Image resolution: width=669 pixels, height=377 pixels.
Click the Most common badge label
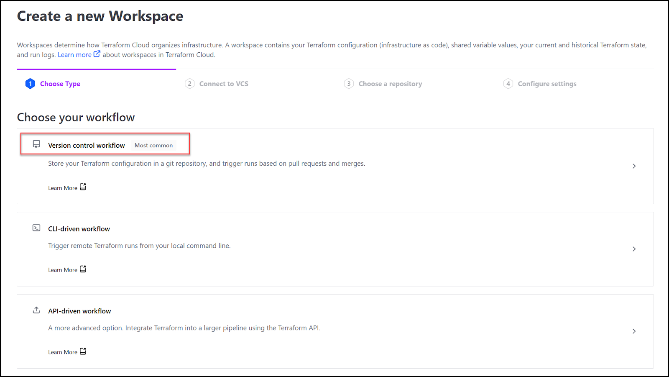coord(153,145)
